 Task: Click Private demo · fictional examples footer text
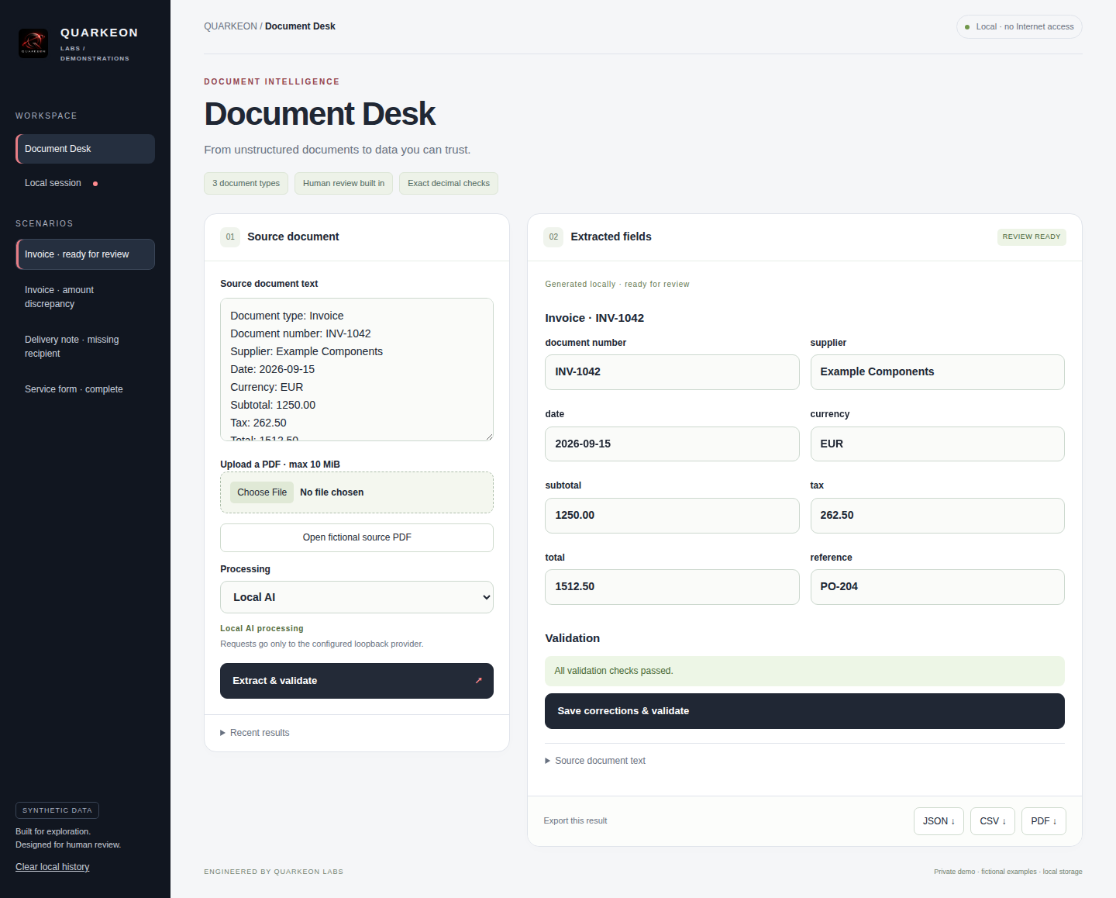pyautogui.click(x=1008, y=872)
